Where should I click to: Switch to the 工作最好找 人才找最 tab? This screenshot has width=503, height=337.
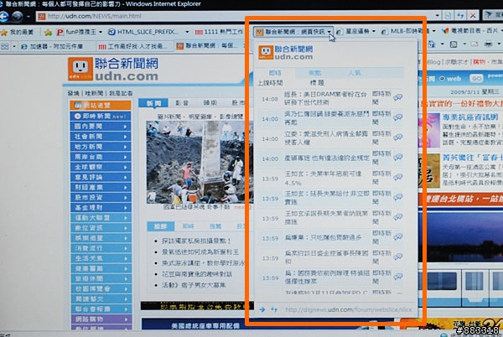point(134,46)
